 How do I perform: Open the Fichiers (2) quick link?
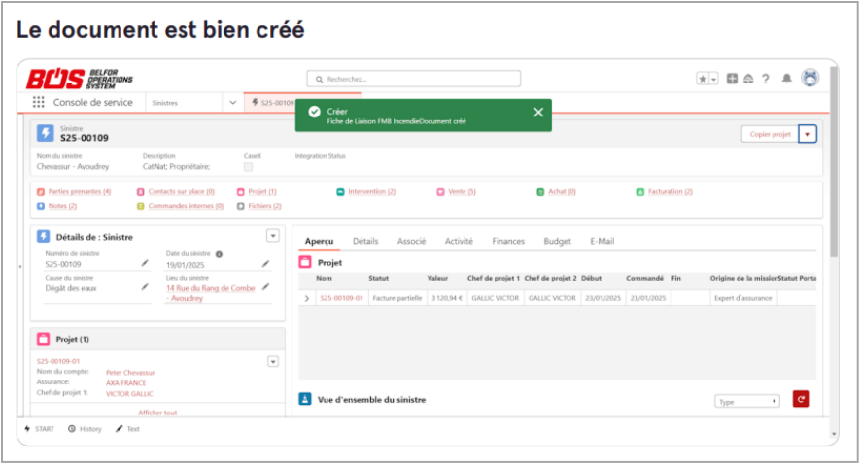click(264, 206)
